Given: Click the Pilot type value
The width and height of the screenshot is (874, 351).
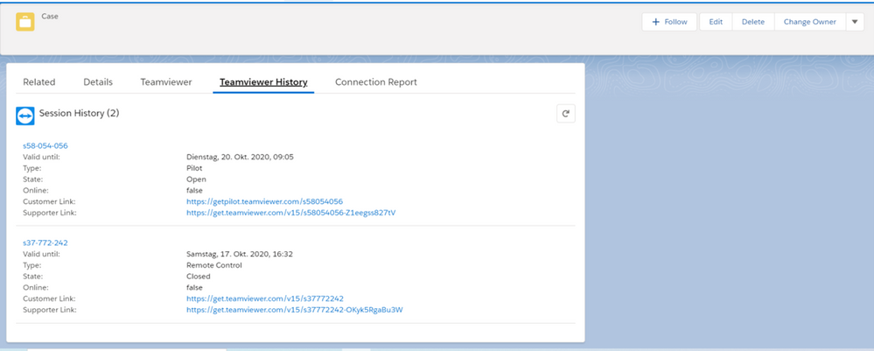Looking at the screenshot, I should tap(194, 168).
